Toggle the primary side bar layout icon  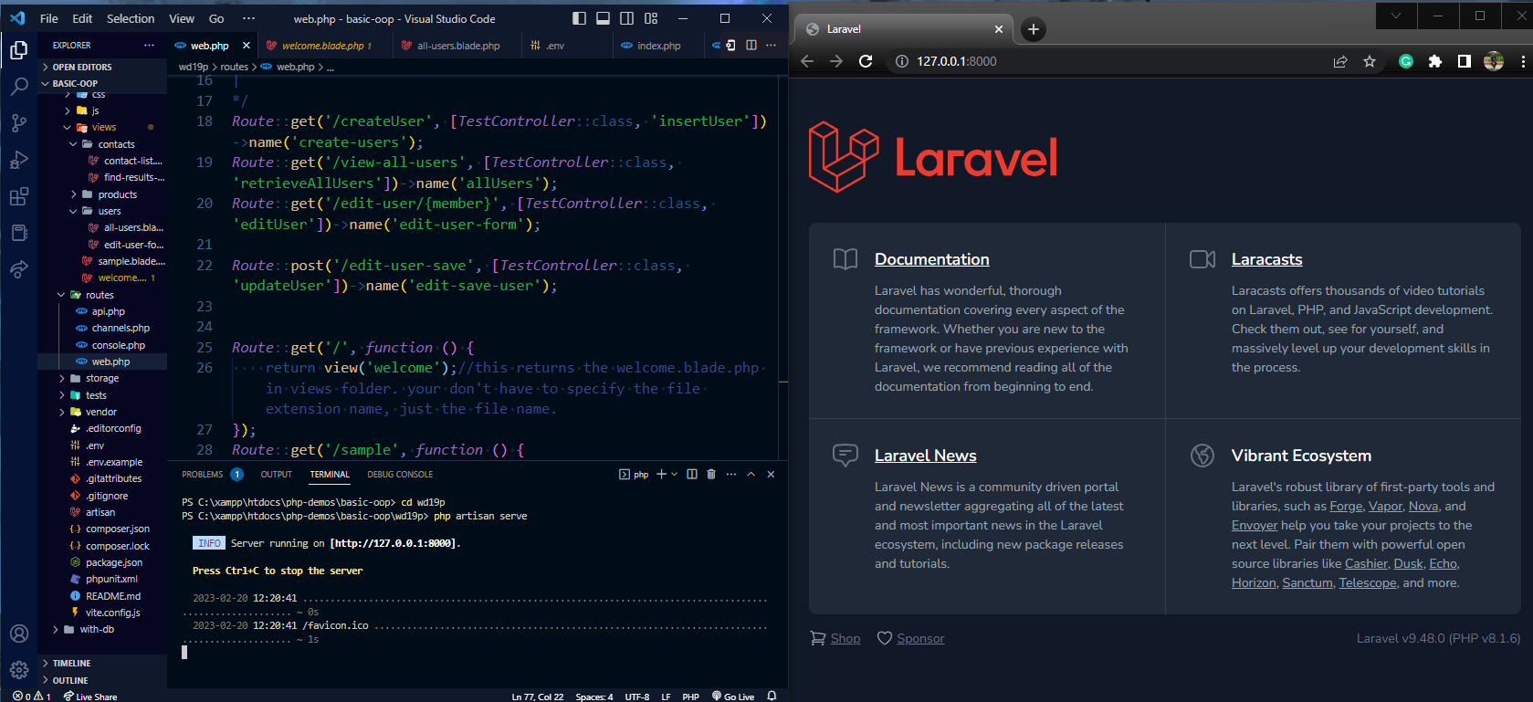pos(579,18)
